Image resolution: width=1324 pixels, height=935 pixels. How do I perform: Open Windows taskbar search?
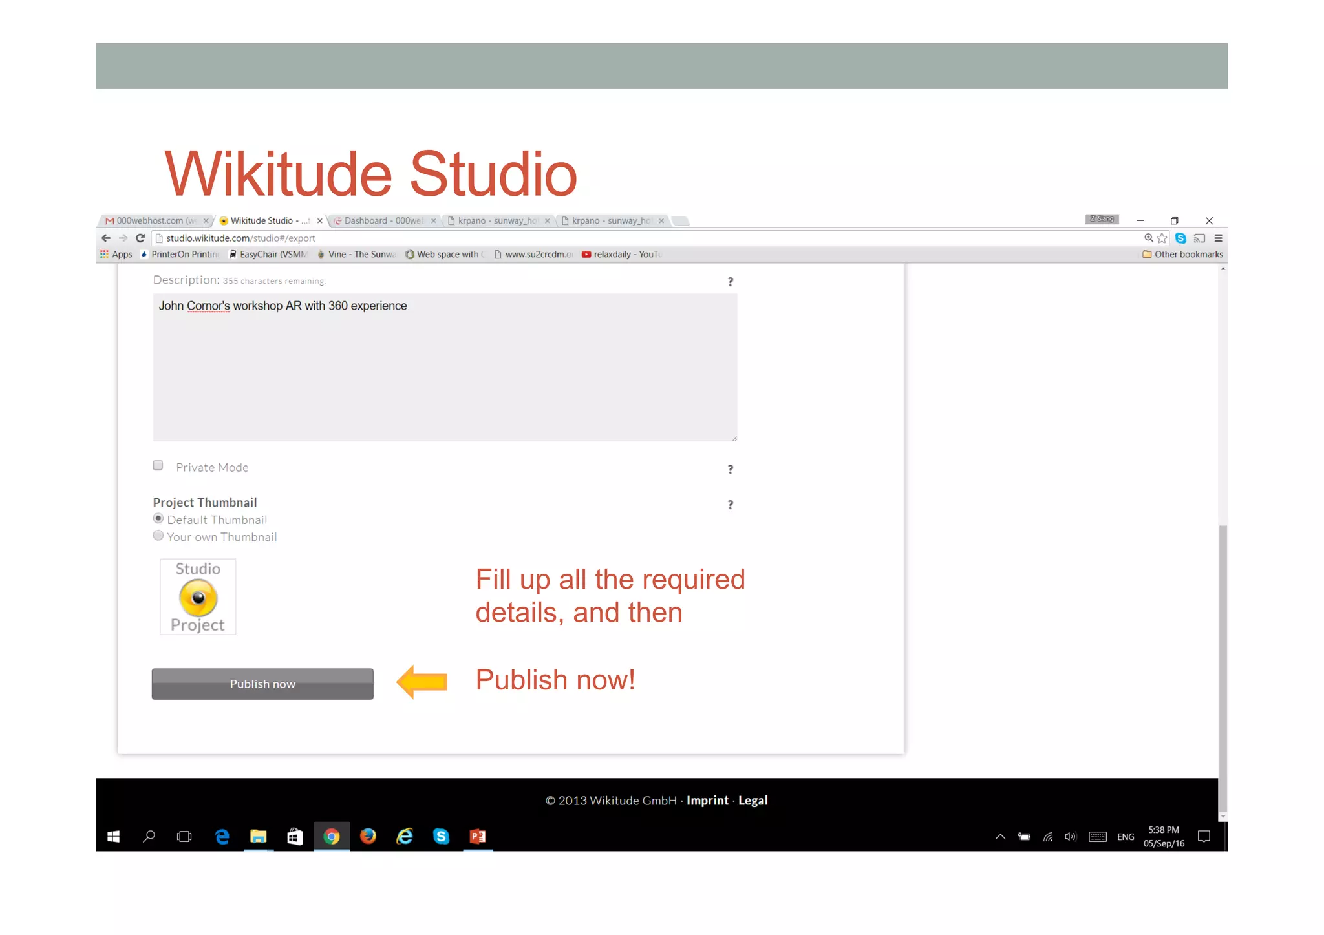click(149, 836)
